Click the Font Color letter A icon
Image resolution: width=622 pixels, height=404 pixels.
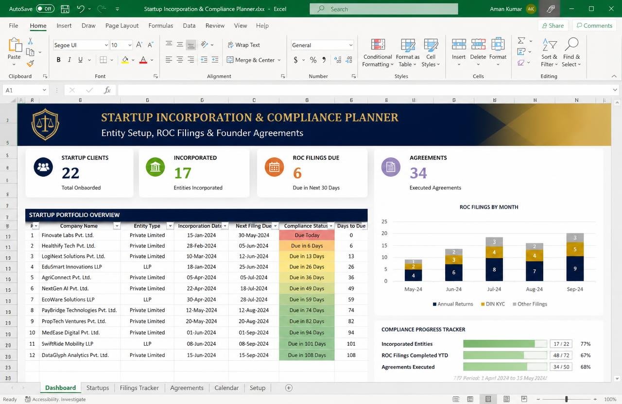[143, 60]
